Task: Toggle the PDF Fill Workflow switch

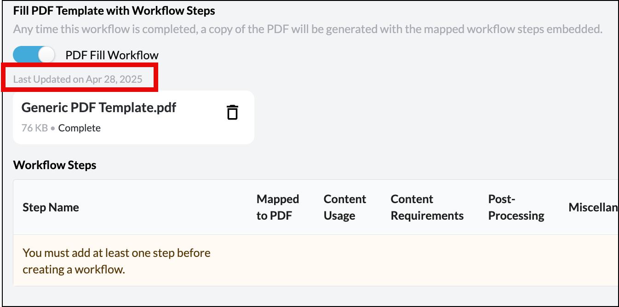Action: pyautogui.click(x=34, y=55)
